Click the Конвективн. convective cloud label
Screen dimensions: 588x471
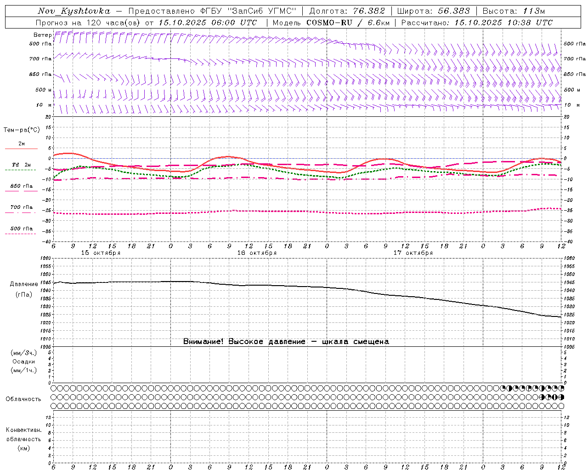pos(23,430)
